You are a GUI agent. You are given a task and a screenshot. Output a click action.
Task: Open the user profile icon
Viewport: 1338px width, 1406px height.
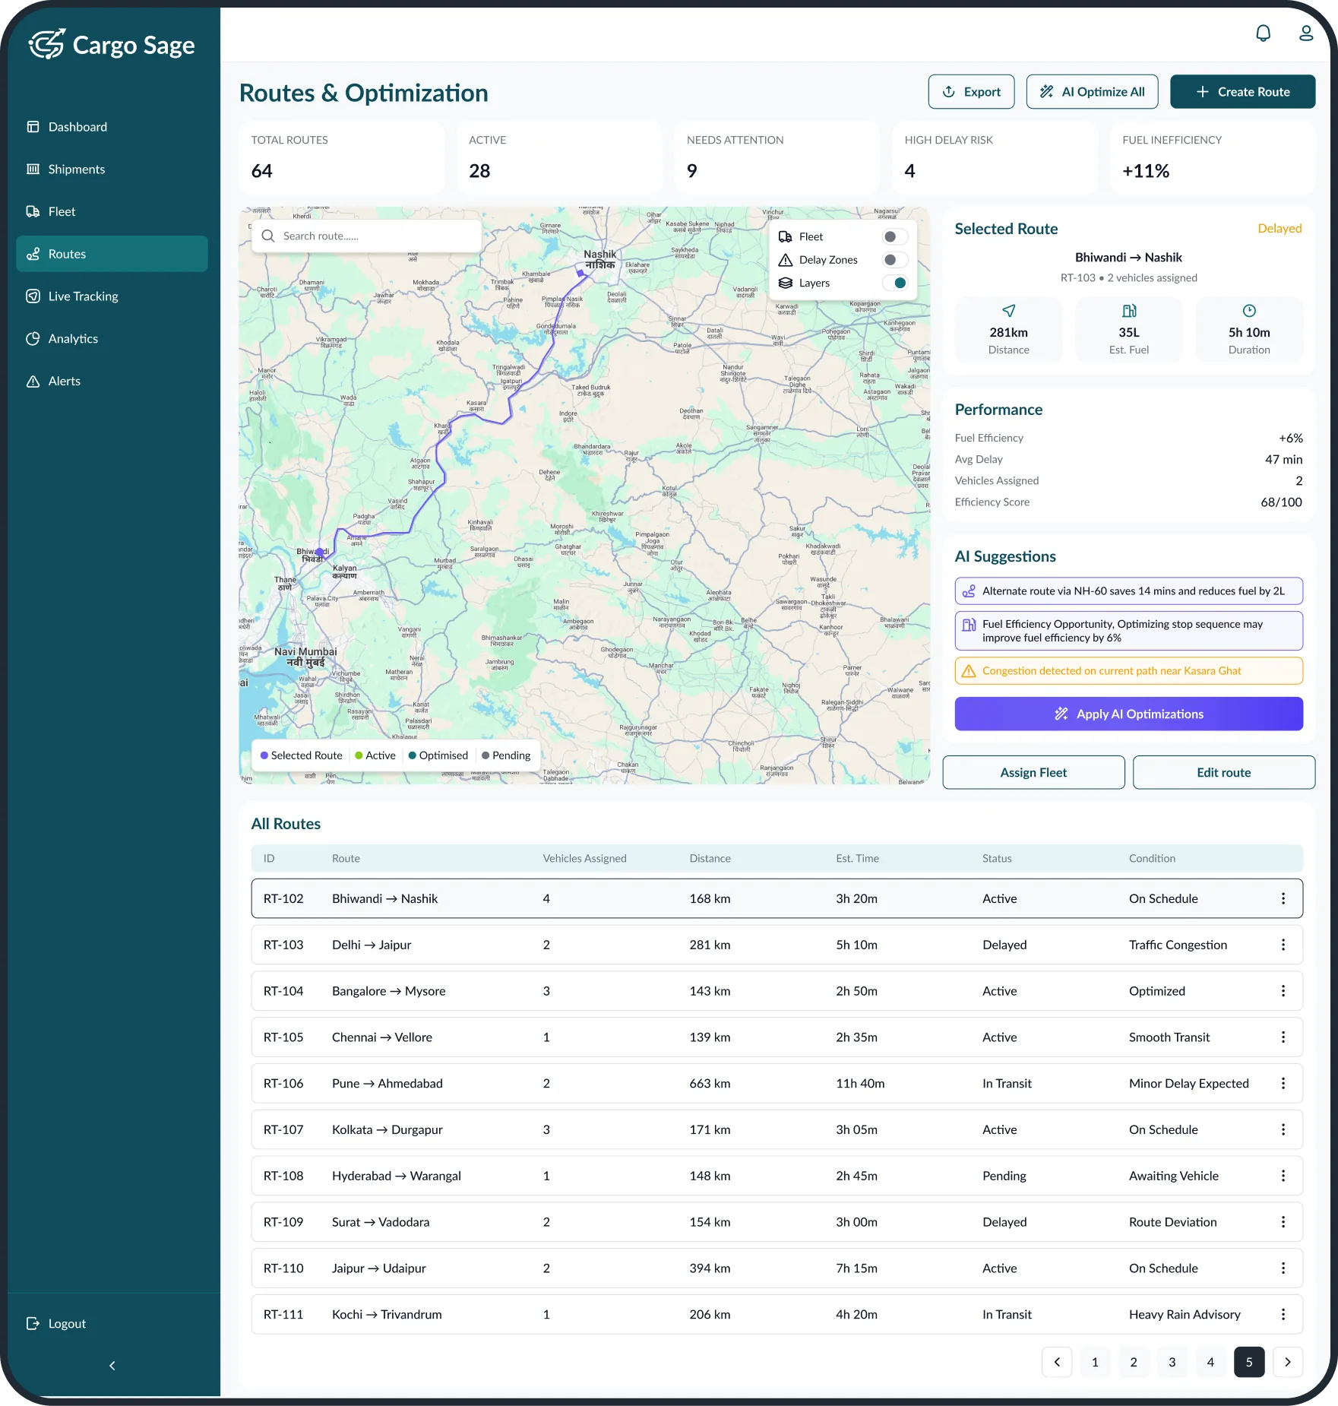1306,33
